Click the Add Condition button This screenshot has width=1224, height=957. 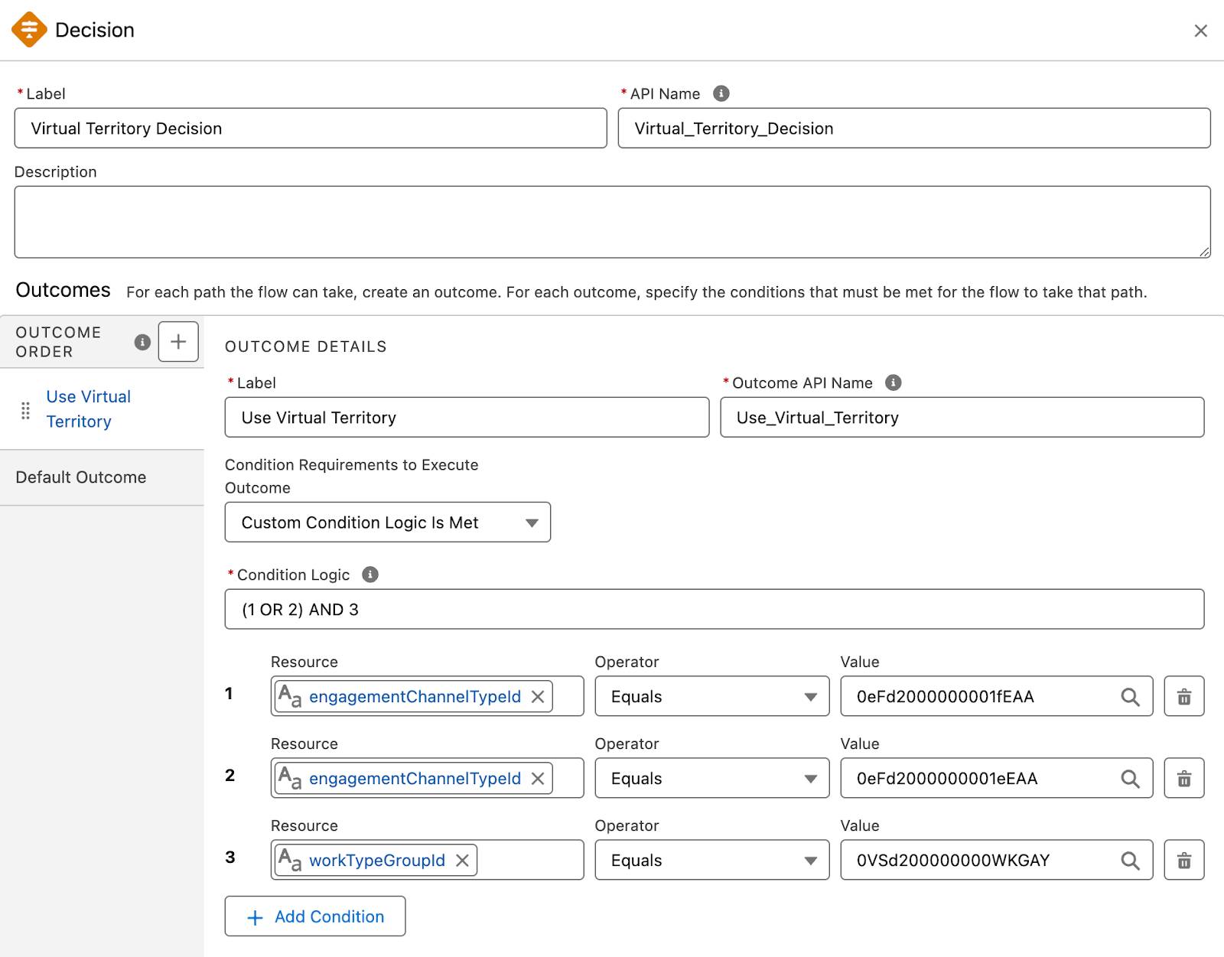click(x=315, y=916)
